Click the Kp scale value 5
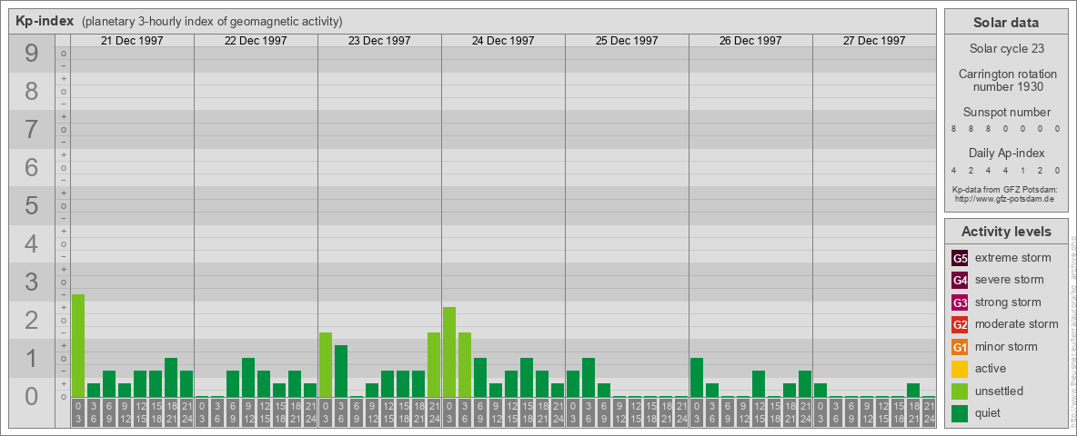This screenshot has height=436, width=1077. (x=32, y=205)
